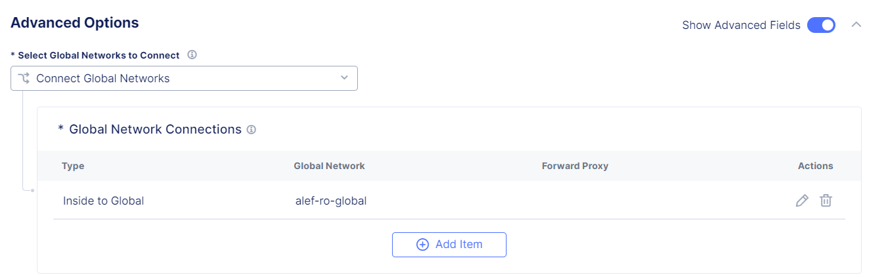
Task: Click the info icon beside Global Network Connections
Action: point(251,130)
